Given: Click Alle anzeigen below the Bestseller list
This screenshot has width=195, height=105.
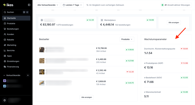Looking at the screenshot, I should point(87,97).
